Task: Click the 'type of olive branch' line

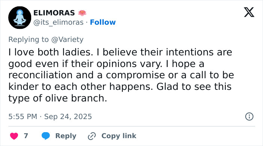Action: click(58, 98)
